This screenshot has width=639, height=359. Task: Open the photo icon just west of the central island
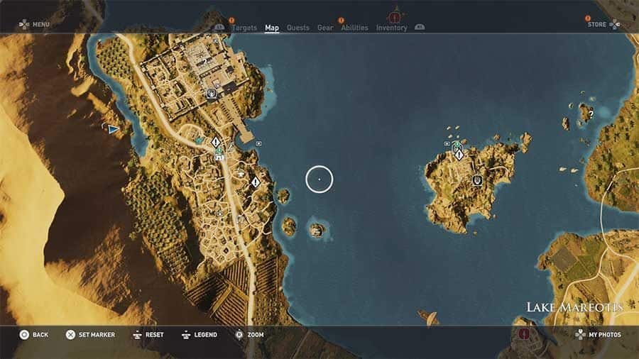(447, 144)
